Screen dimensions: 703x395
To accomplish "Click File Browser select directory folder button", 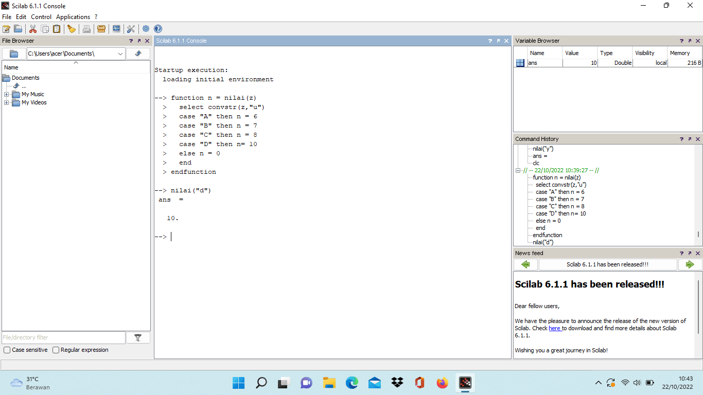I will point(14,53).
